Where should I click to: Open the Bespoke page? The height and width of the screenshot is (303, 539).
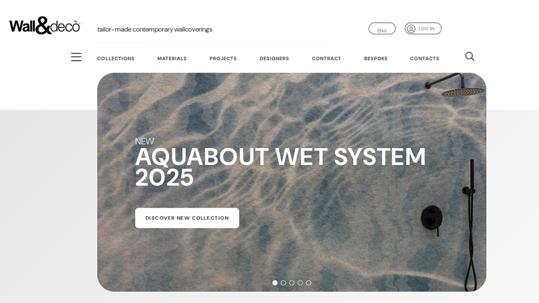(376, 59)
